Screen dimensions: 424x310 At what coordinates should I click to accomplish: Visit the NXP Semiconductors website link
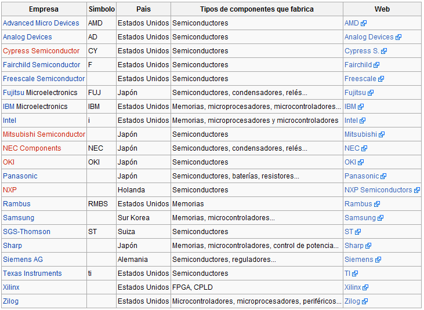click(378, 190)
